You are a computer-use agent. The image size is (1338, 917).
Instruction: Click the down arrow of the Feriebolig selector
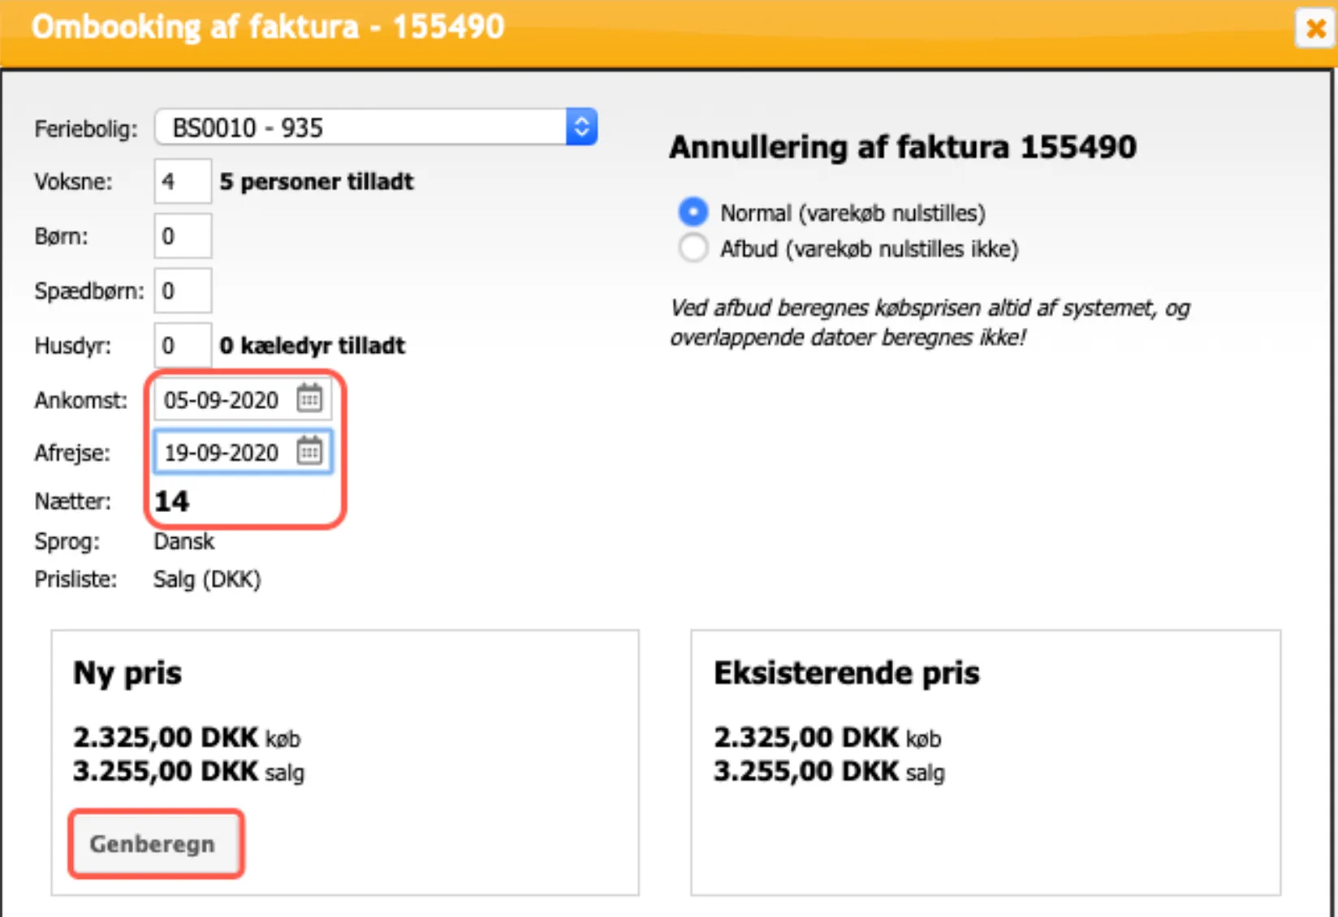pos(581,134)
